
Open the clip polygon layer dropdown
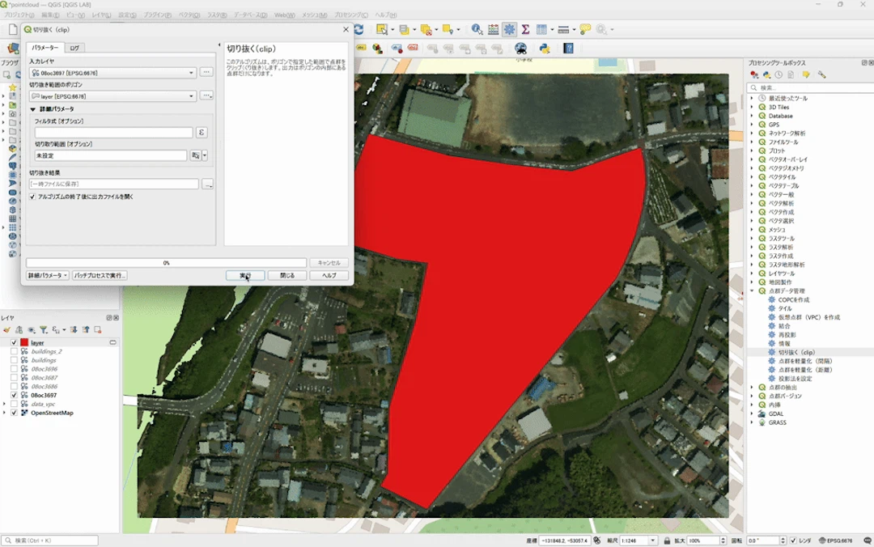tap(113, 96)
